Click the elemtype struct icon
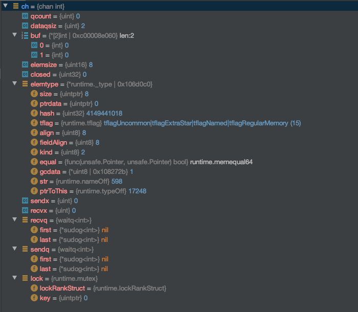The image size is (358, 312). tap(25, 84)
